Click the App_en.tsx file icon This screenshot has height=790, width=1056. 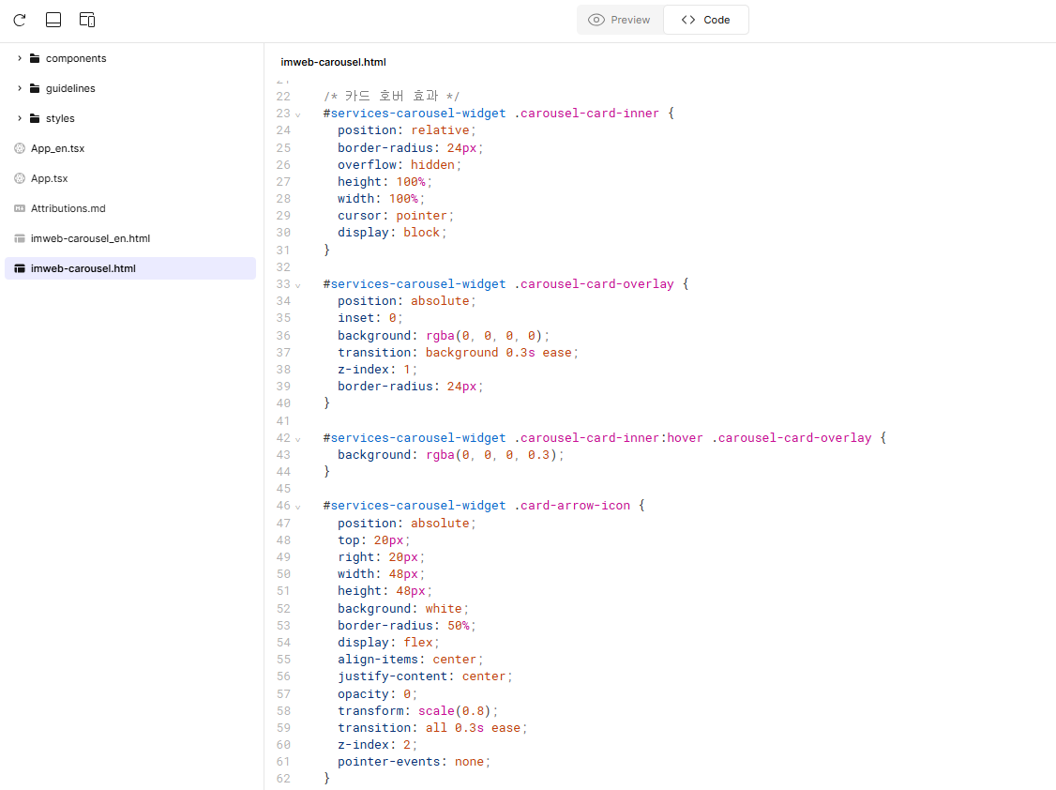point(20,148)
